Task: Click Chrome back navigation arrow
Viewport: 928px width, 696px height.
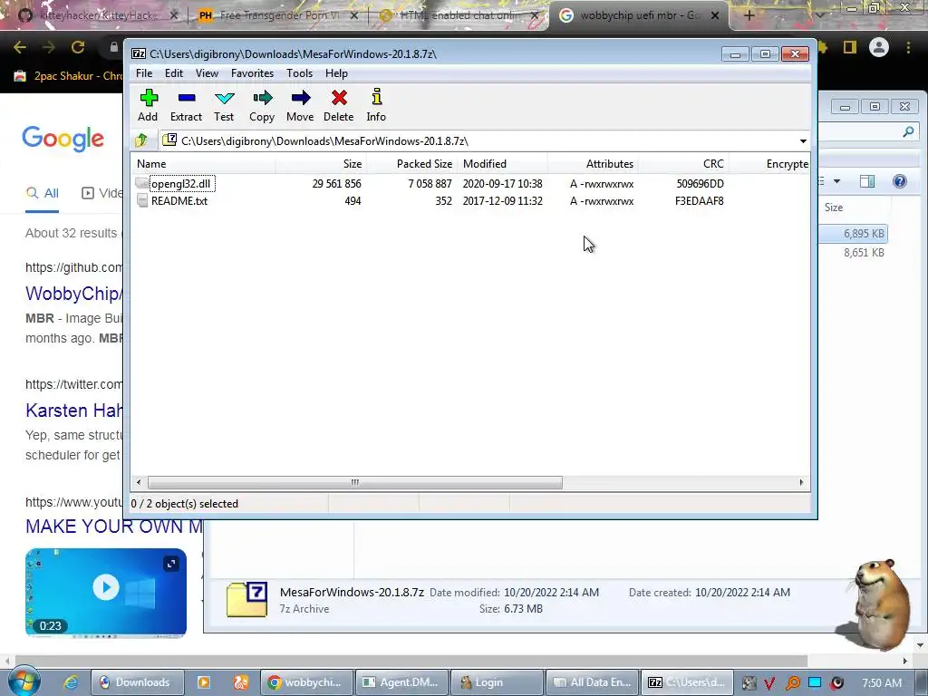Action: pyautogui.click(x=20, y=47)
